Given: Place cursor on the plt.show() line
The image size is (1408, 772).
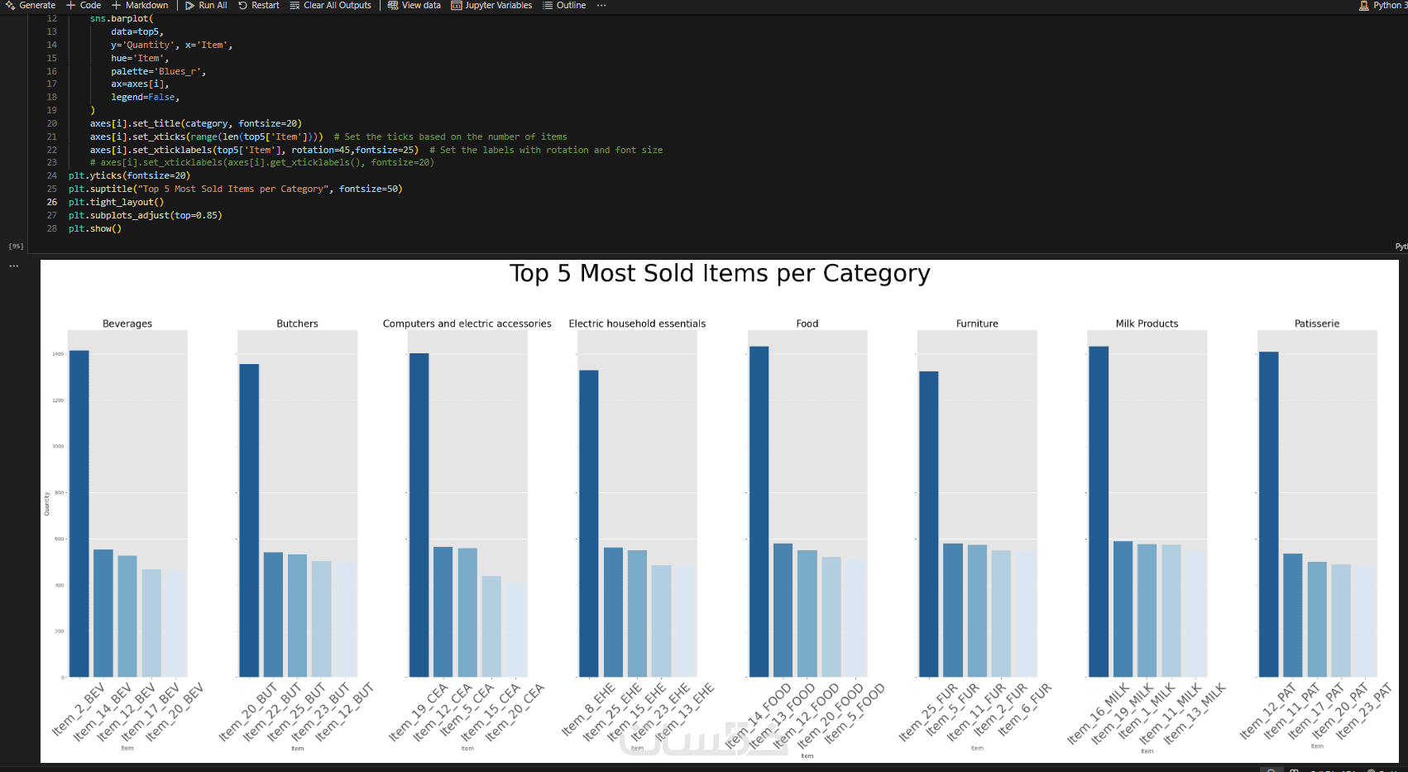Looking at the screenshot, I should pyautogui.click(x=95, y=228).
